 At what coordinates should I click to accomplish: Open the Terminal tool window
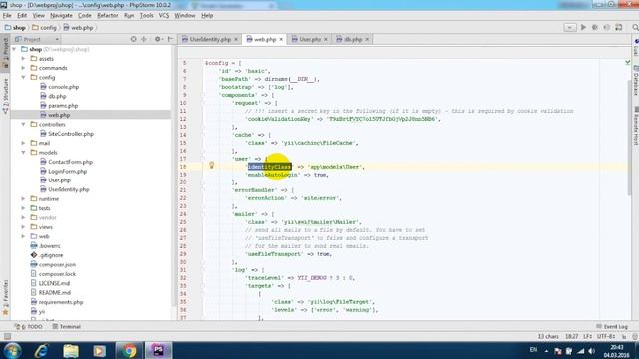67,327
